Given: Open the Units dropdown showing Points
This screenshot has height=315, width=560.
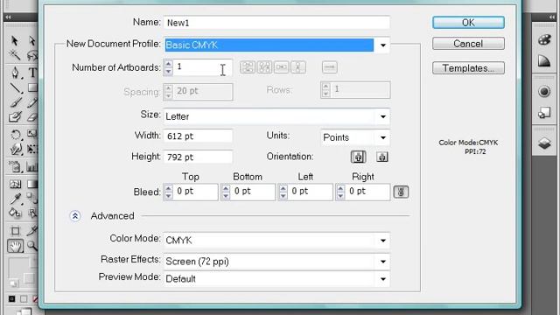Looking at the screenshot, I should point(355,137).
